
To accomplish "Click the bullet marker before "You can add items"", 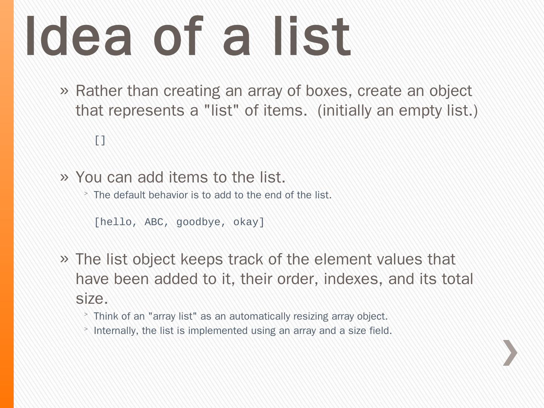I will 64,177.
